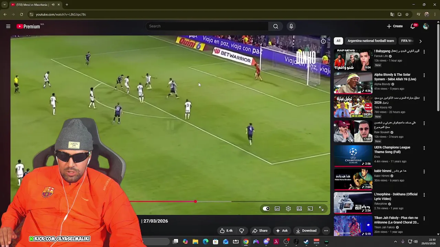Click the Create button
This screenshot has height=247, width=440.
[395, 26]
